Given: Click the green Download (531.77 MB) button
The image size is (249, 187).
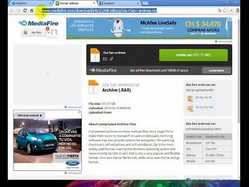Looking at the screenshot, I should (193, 55).
